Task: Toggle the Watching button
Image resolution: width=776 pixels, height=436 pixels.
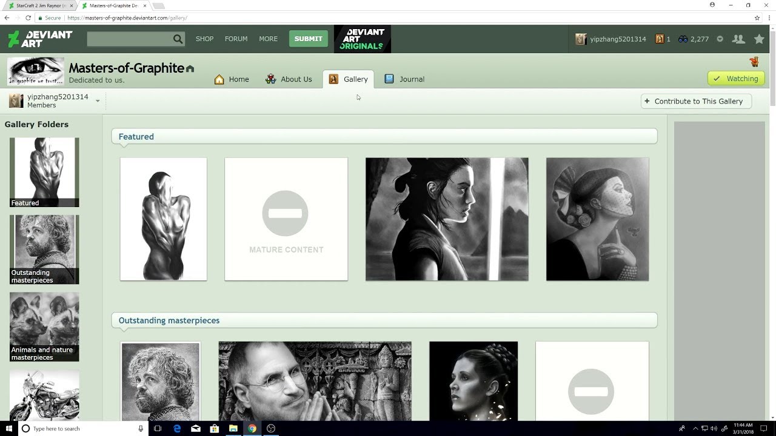Action: point(736,79)
